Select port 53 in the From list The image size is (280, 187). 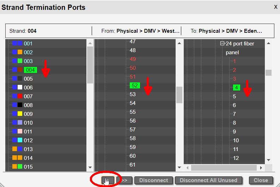[133, 94]
